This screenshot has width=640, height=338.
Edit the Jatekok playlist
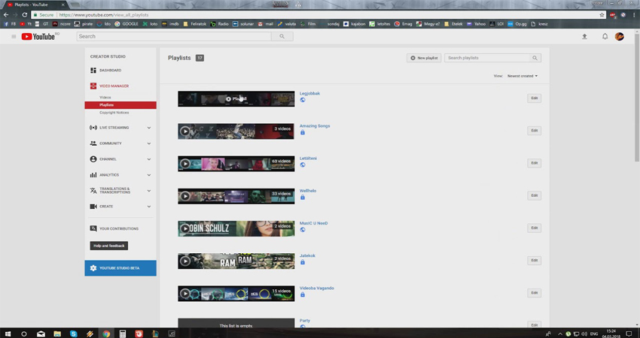tap(535, 260)
